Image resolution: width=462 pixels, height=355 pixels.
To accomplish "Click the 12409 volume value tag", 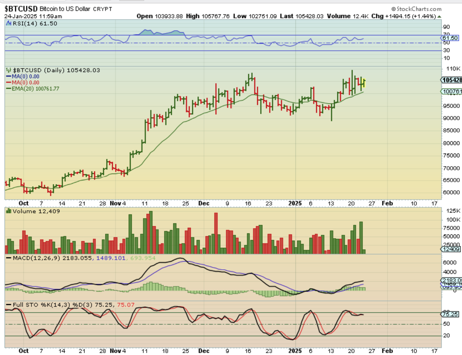I will coord(451,249).
